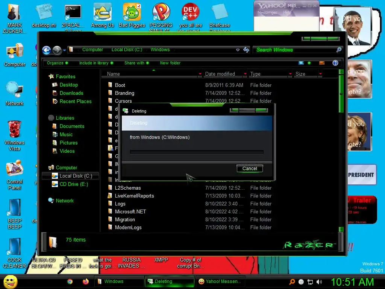The width and height of the screenshot is (385, 289).
Task: Open the BEEP BEEP desktop icon
Action: (x=15, y=214)
